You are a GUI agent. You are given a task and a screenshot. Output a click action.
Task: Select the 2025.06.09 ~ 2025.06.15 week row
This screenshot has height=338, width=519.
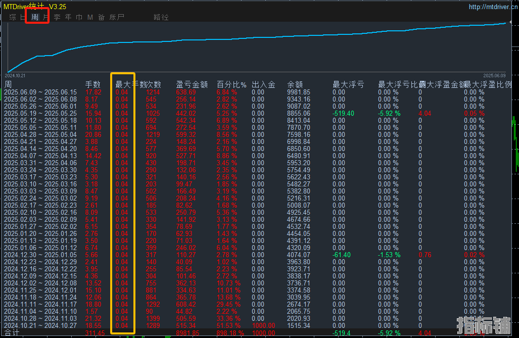257,92
